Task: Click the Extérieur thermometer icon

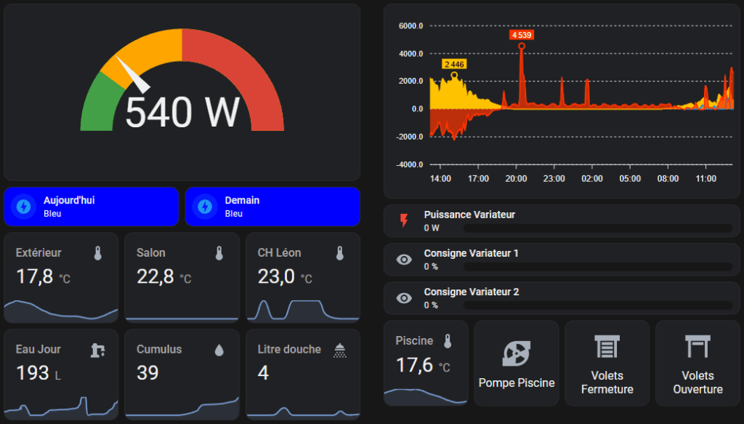Action: pyautogui.click(x=98, y=253)
